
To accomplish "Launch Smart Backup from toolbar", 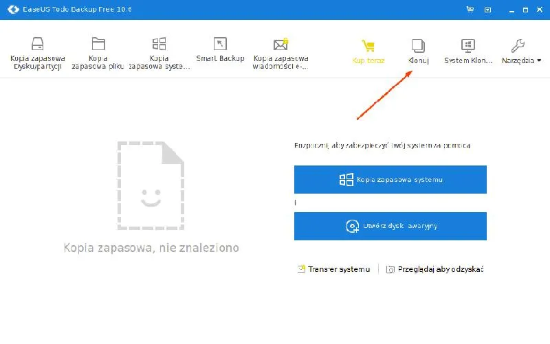I will (220, 49).
